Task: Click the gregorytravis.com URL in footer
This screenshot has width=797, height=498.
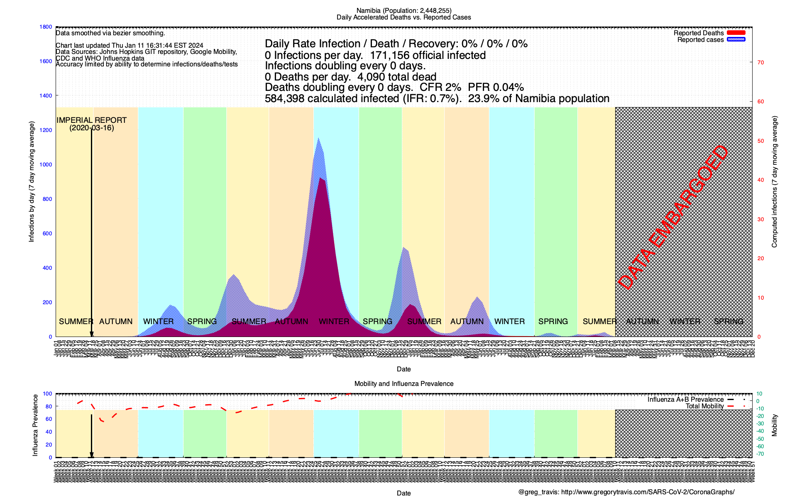Action: 648,492
